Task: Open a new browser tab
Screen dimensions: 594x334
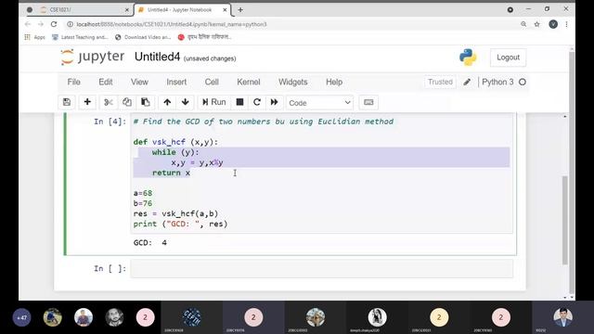Action: (240, 10)
